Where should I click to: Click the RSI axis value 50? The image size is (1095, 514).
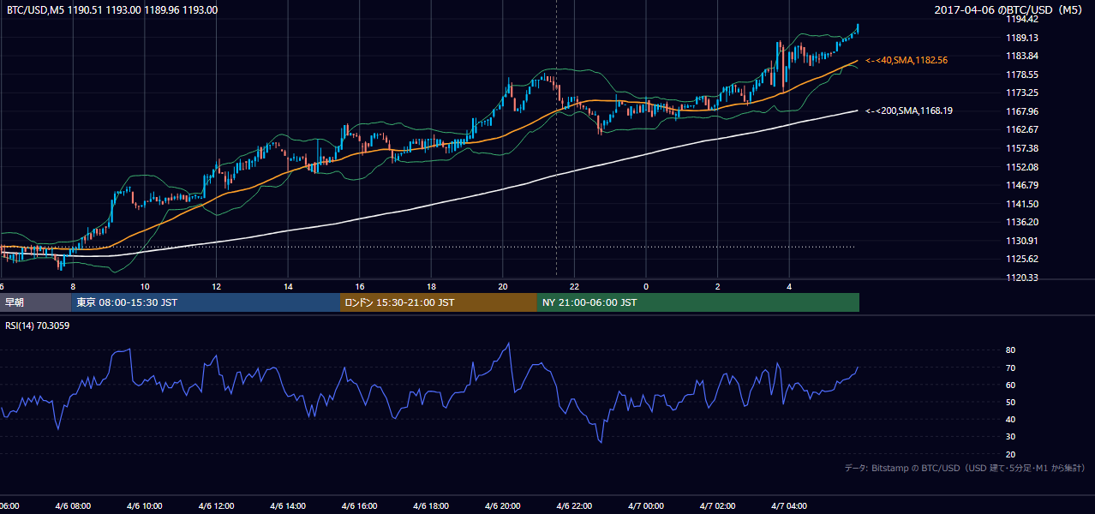pyautogui.click(x=1011, y=403)
